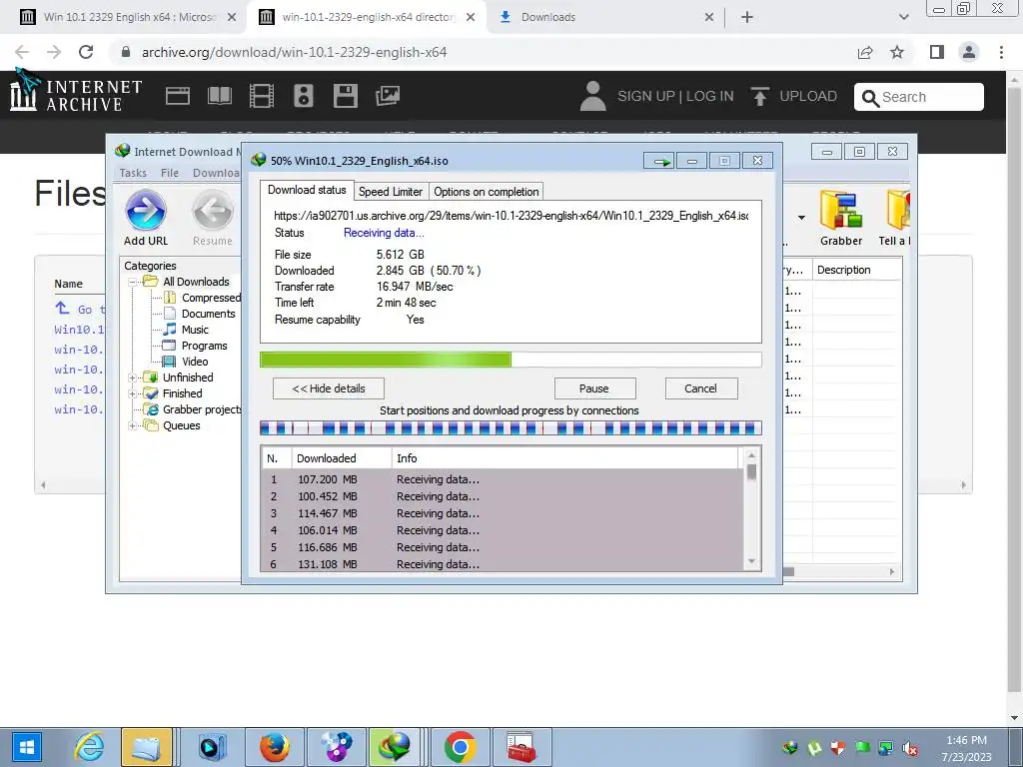Click the share page icon in address bar

coord(865,52)
